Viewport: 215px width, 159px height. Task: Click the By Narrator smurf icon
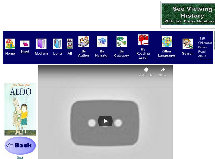click(x=102, y=42)
